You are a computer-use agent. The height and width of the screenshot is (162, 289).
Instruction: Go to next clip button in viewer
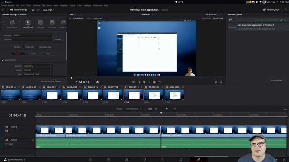tap(221, 82)
